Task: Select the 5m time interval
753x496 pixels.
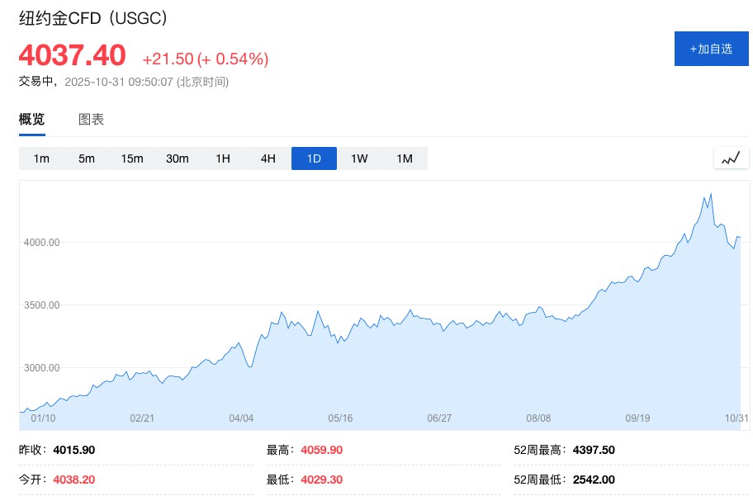Action: [x=87, y=158]
